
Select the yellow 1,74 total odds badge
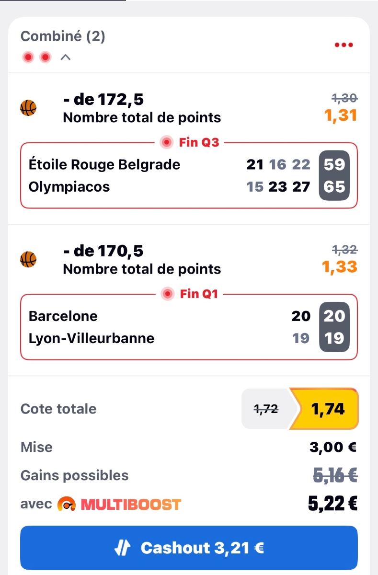(328, 409)
